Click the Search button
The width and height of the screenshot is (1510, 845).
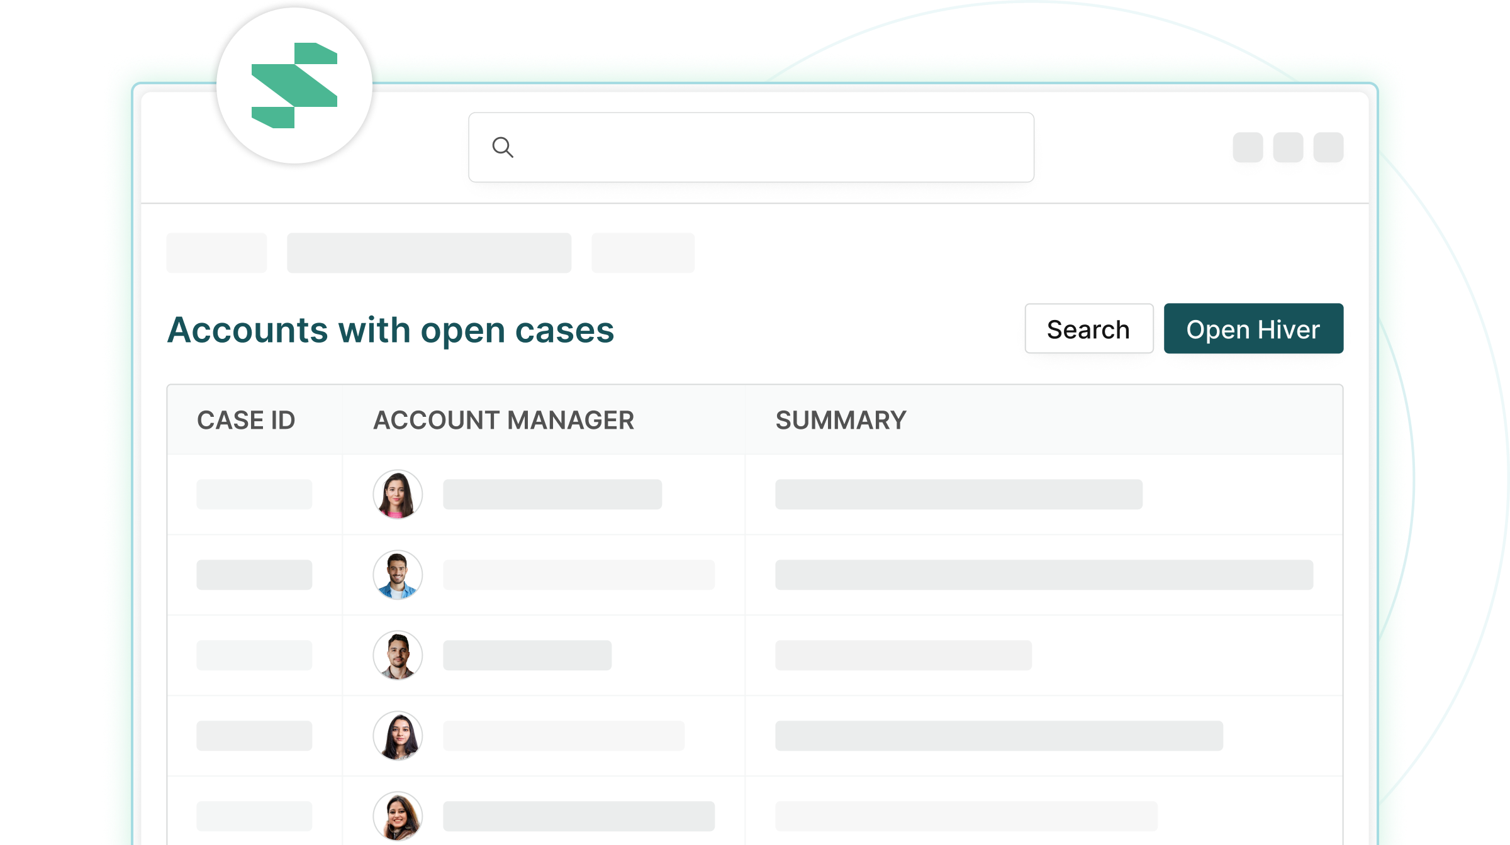coord(1089,329)
